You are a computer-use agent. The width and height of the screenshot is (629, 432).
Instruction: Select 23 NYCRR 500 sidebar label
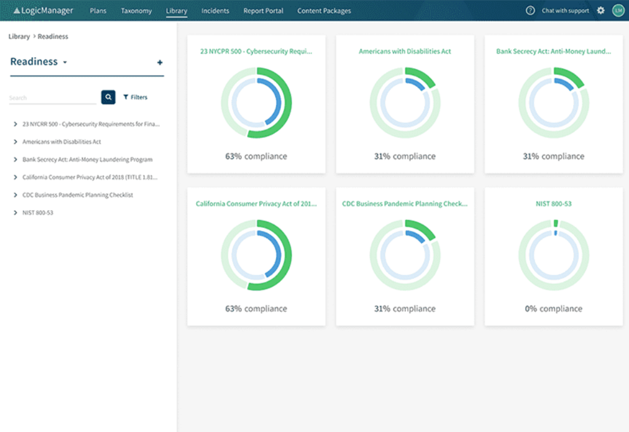(91, 125)
